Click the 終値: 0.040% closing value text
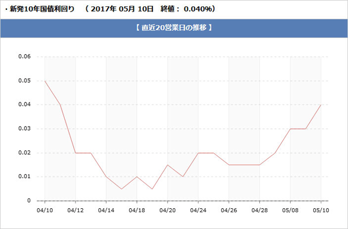 coord(187,9)
